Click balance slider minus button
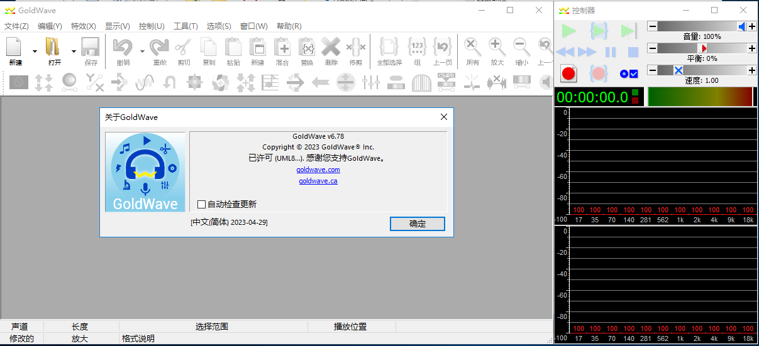This screenshot has height=346, width=759. (x=653, y=48)
